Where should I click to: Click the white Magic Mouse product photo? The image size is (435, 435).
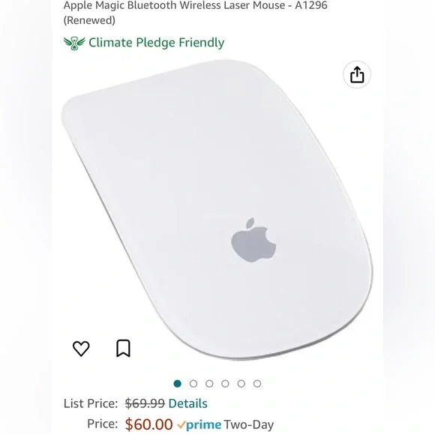pos(217,209)
